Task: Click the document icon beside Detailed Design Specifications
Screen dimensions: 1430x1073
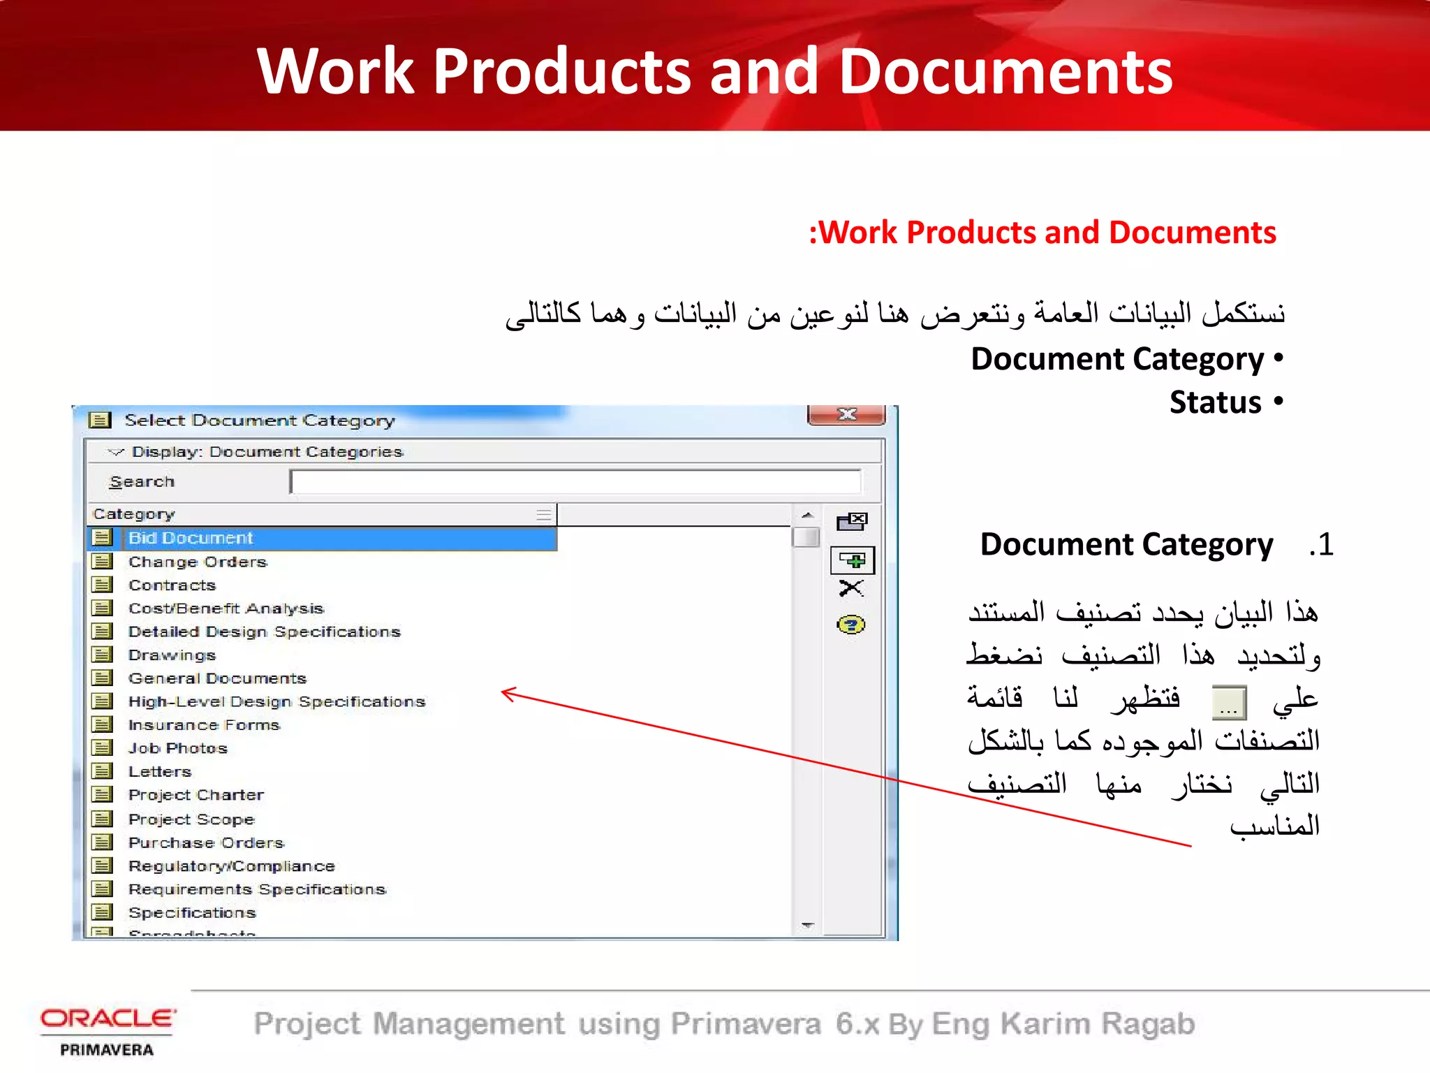Action: click(x=102, y=631)
